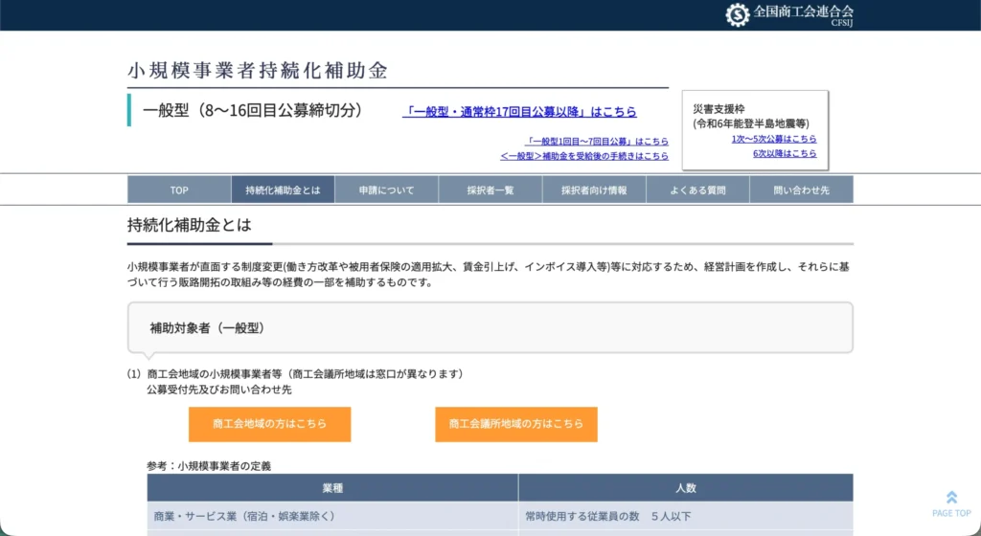981x536 pixels.
Task: Click the 業種 table column header
Action: click(x=332, y=488)
